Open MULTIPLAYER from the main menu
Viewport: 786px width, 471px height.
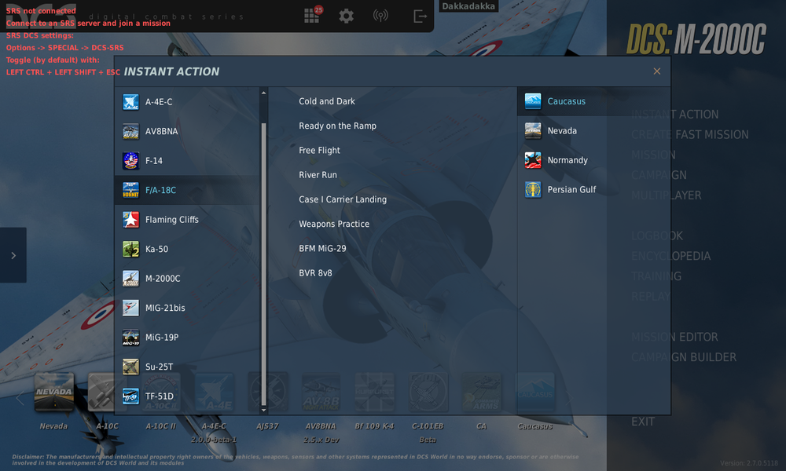pyautogui.click(x=667, y=195)
